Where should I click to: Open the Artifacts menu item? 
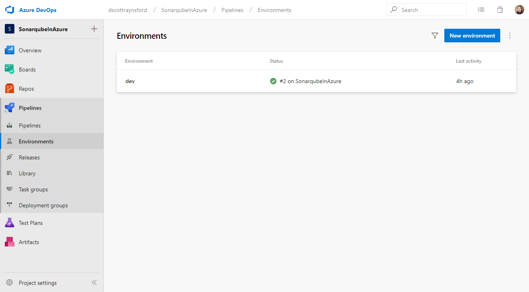(x=52, y=242)
